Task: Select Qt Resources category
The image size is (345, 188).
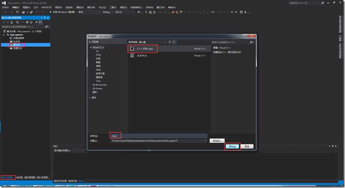Action: [x=100, y=85]
